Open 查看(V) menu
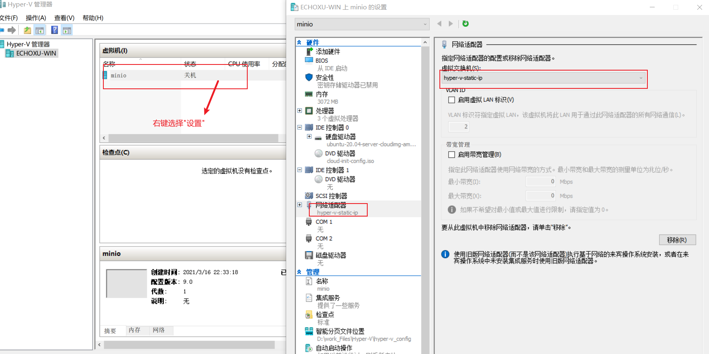Screen dimensions: 709x354 point(64,18)
